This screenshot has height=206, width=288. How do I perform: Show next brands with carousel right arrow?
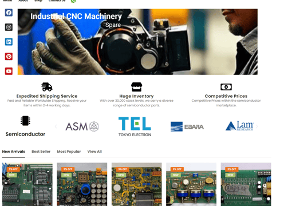(257, 126)
